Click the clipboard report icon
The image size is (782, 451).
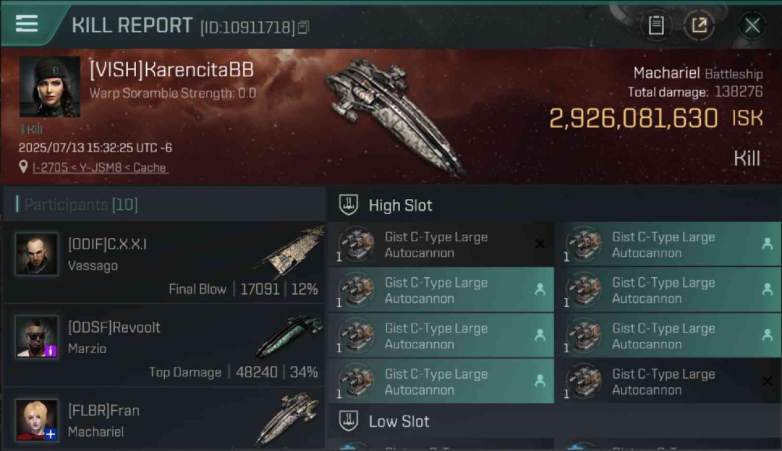coord(656,25)
